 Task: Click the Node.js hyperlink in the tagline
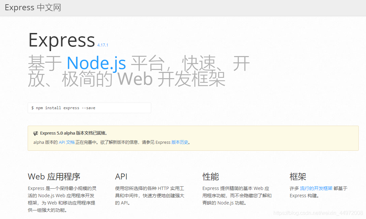(x=96, y=63)
